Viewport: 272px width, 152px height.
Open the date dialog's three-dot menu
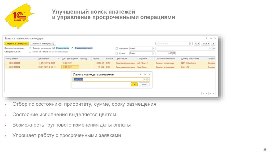(140, 74)
